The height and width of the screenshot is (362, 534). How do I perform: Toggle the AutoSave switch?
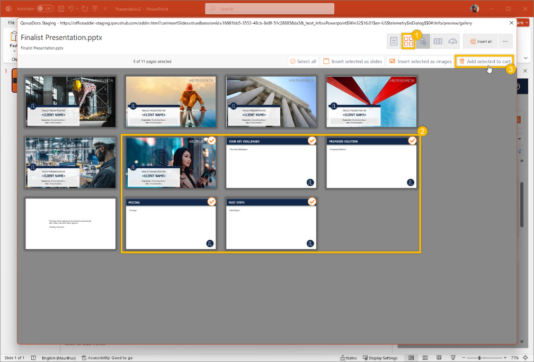coord(44,9)
